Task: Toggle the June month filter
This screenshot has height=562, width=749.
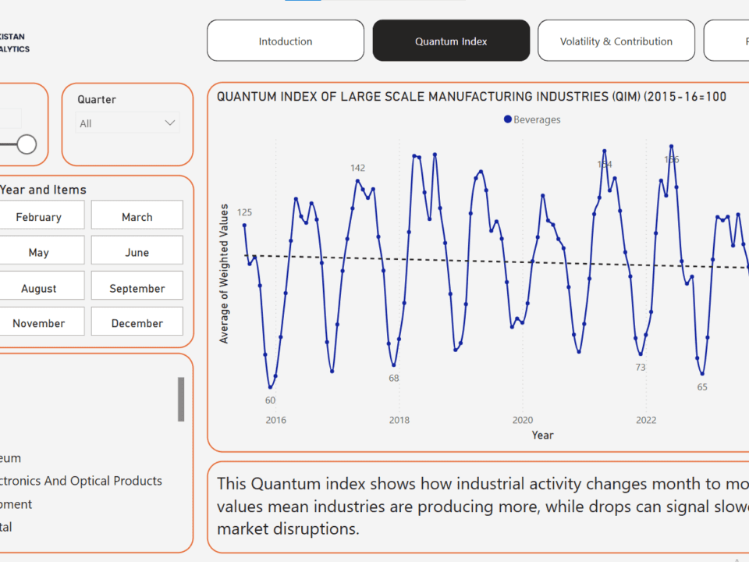Action: 137,252
